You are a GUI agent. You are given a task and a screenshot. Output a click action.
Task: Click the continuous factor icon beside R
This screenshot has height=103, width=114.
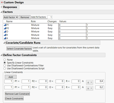(5, 35)
